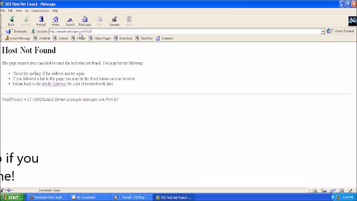Open Instant Message in personal toolbar
This screenshot has height=201, width=357.
[18, 39]
